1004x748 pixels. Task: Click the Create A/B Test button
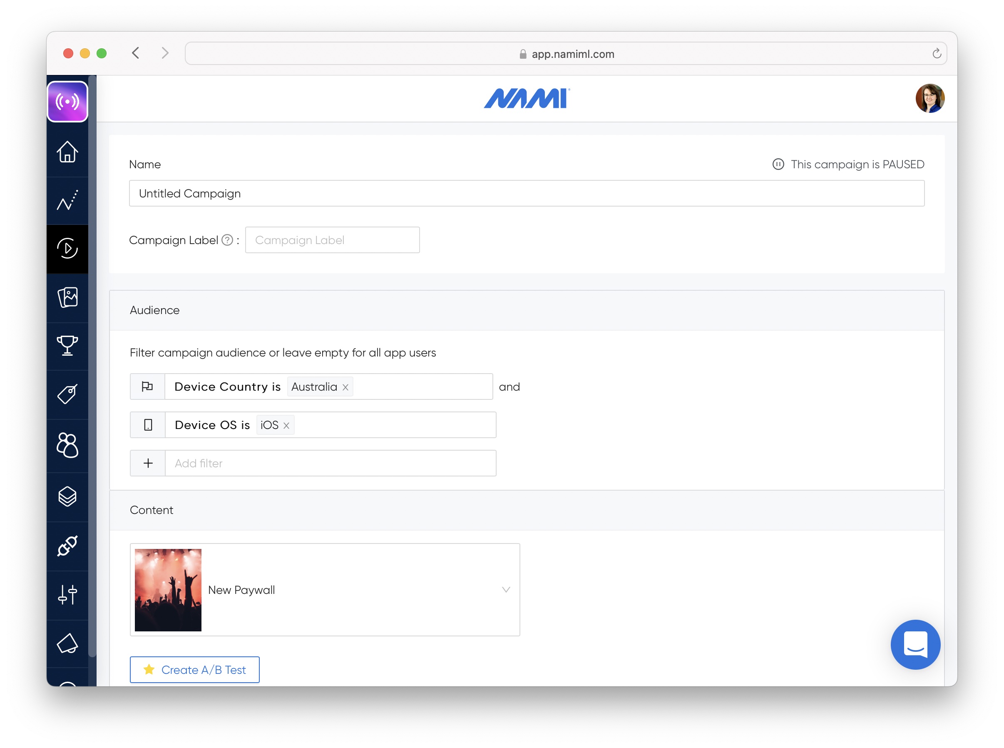pyautogui.click(x=194, y=670)
